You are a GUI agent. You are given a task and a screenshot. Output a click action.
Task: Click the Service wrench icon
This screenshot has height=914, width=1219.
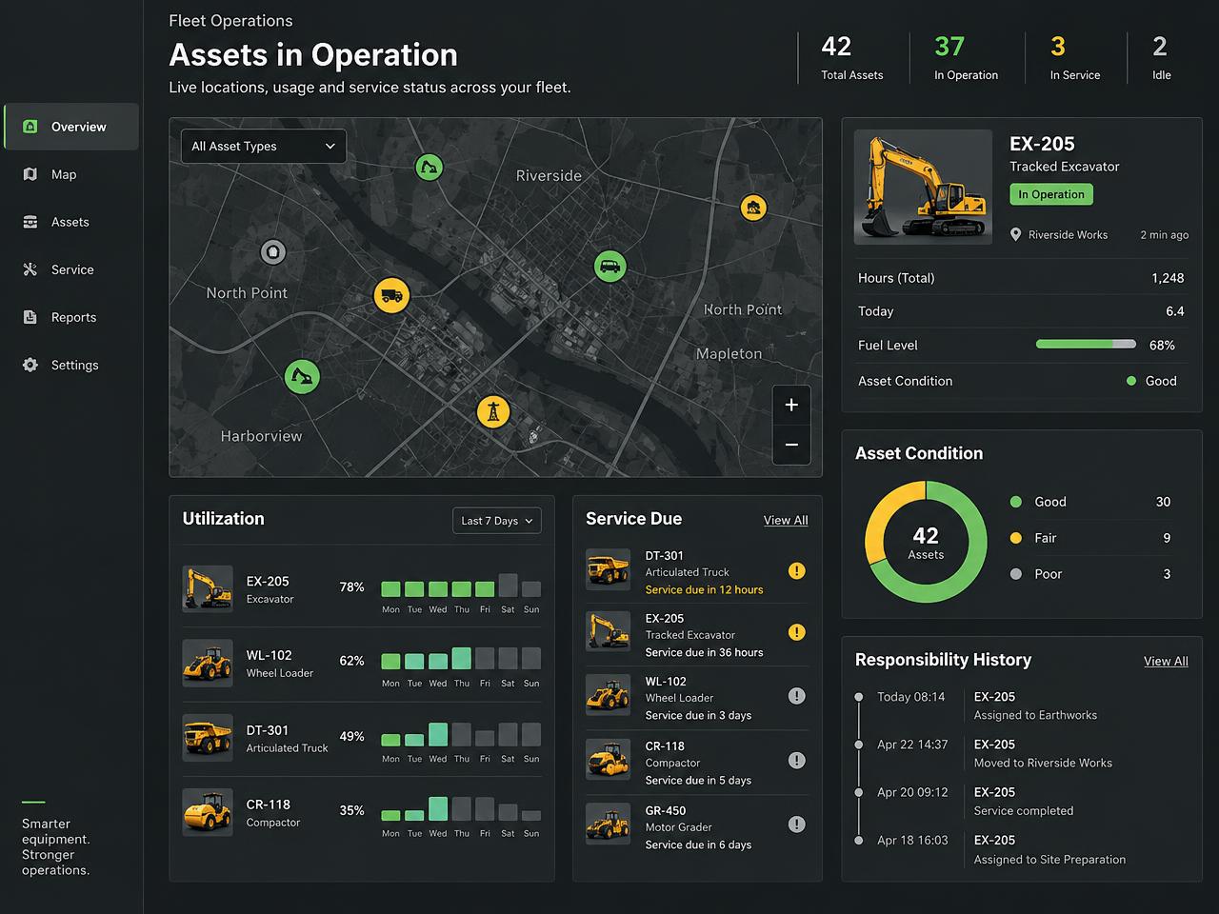click(x=30, y=269)
